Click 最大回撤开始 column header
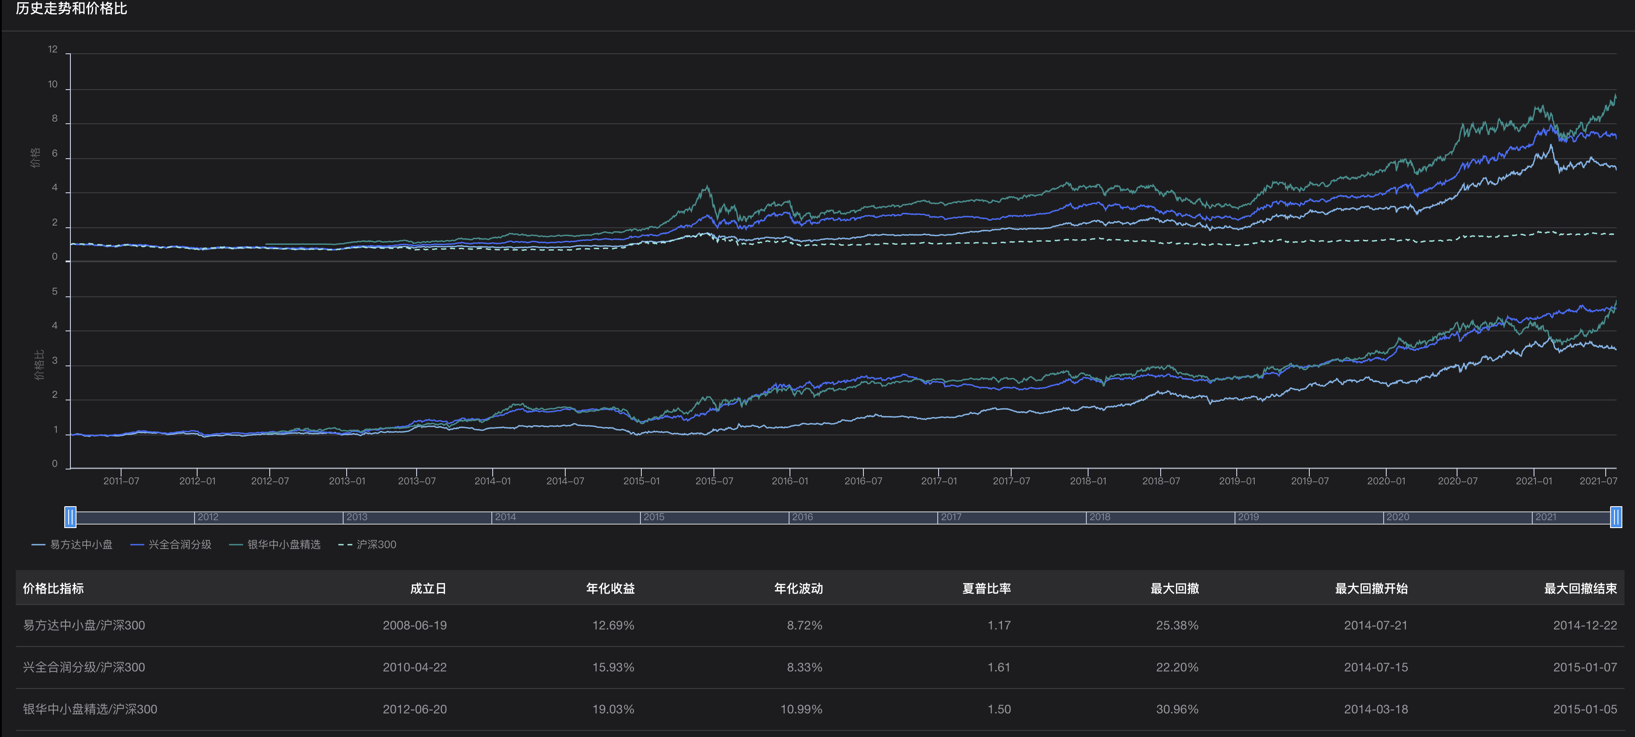The image size is (1635, 737). tap(1371, 588)
